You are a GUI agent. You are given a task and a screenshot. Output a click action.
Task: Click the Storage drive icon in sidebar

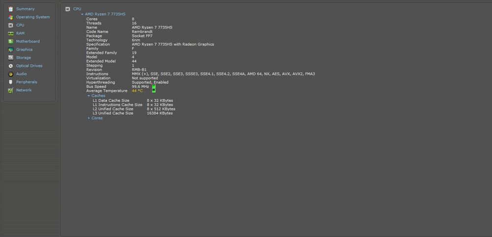11,57
